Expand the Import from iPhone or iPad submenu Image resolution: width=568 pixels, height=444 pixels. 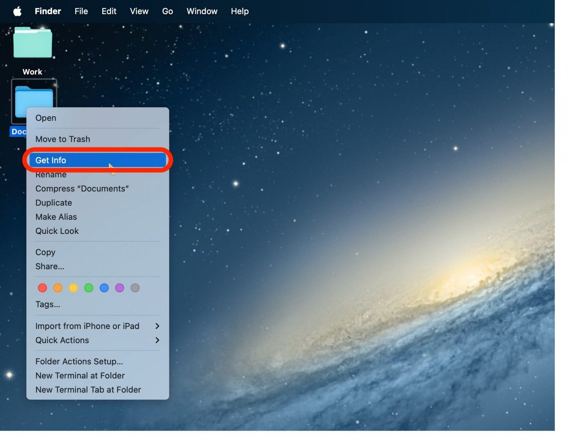coord(87,326)
